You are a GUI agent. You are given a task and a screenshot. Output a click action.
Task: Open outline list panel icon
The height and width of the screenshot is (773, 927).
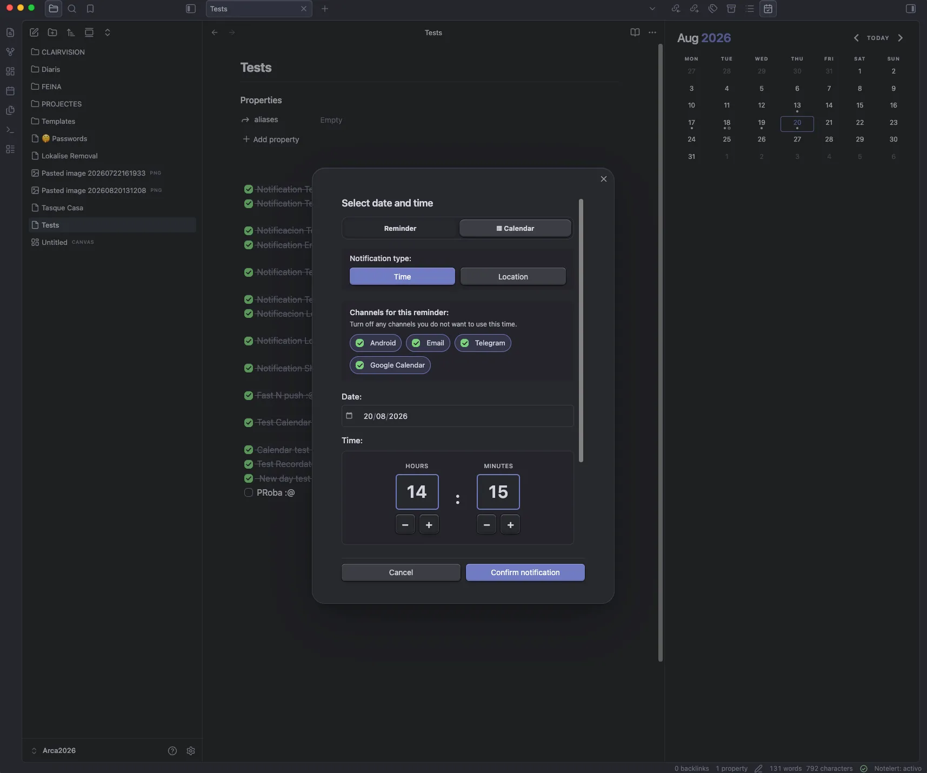[x=750, y=9]
